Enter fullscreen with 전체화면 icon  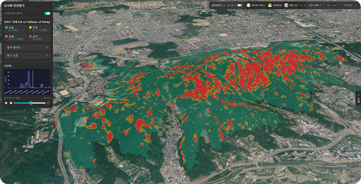(356, 5)
